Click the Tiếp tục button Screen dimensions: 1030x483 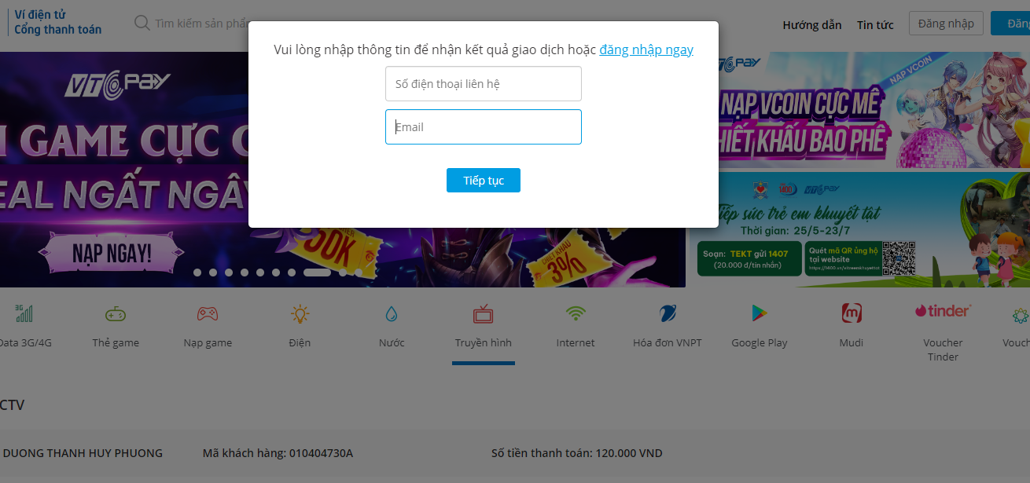[484, 180]
